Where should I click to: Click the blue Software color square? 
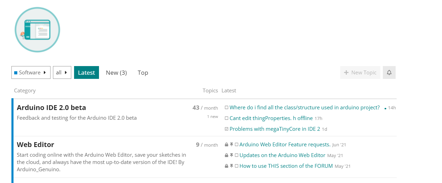point(16,73)
